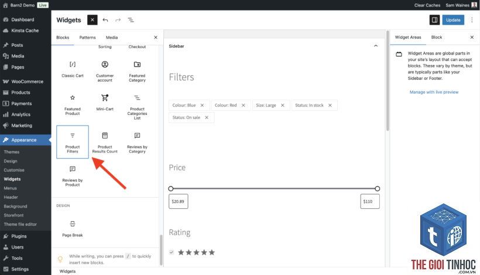
Task: Close the block inserter panel
Action: [x=156, y=38]
